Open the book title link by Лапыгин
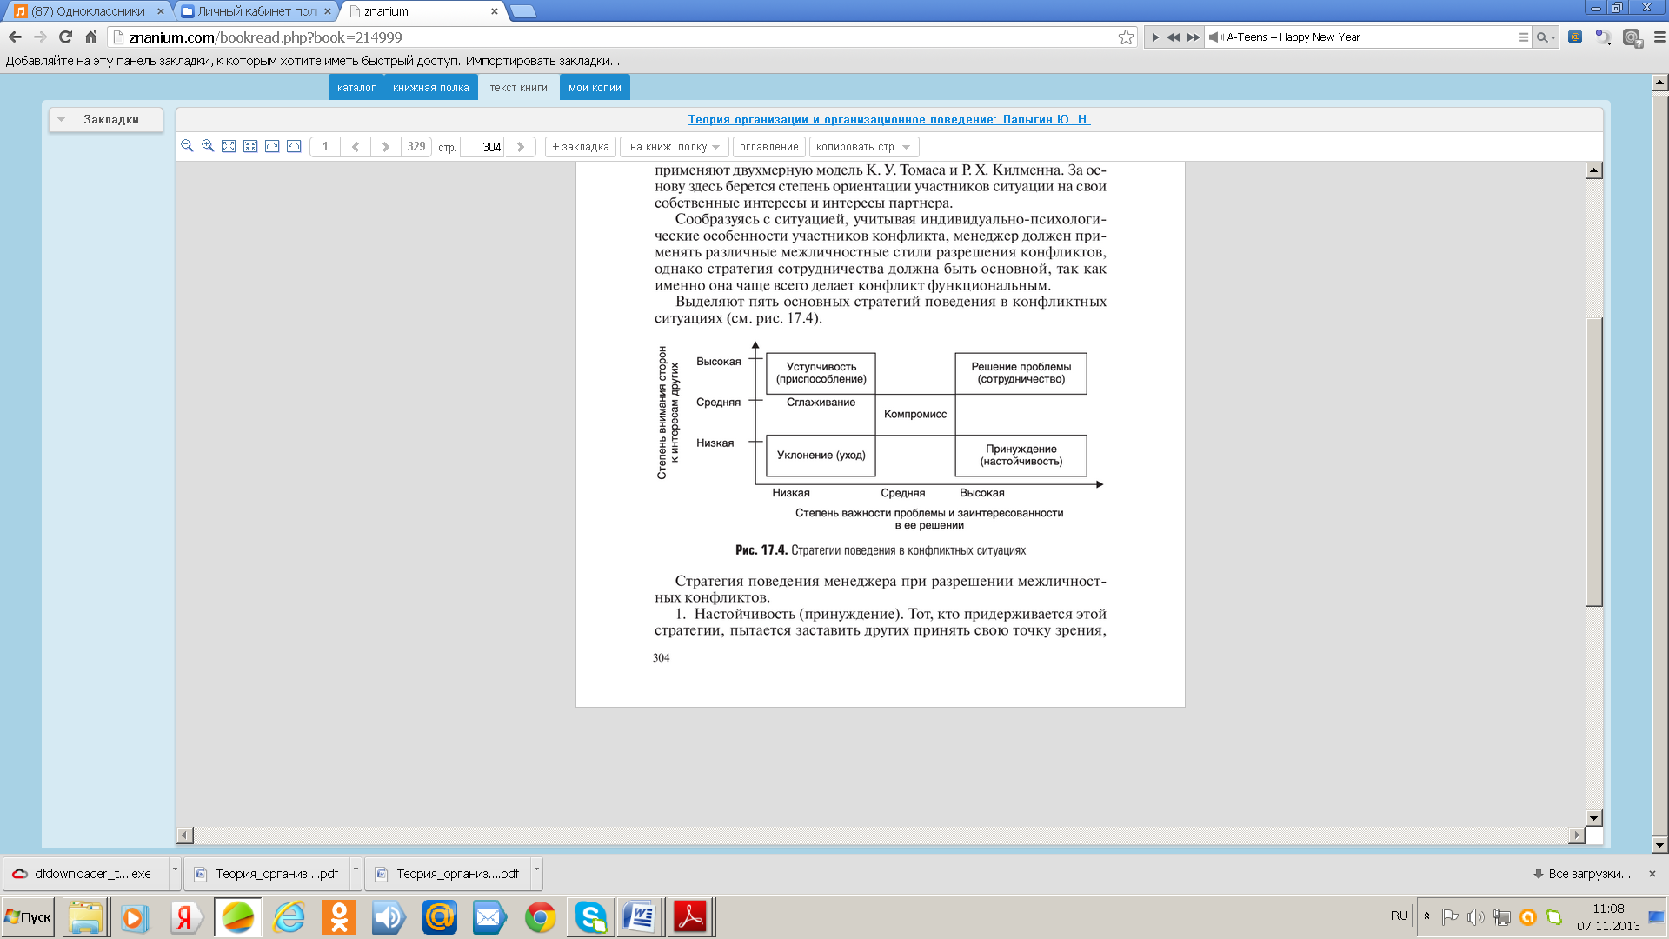This screenshot has height=939, width=1669. pos(888,120)
